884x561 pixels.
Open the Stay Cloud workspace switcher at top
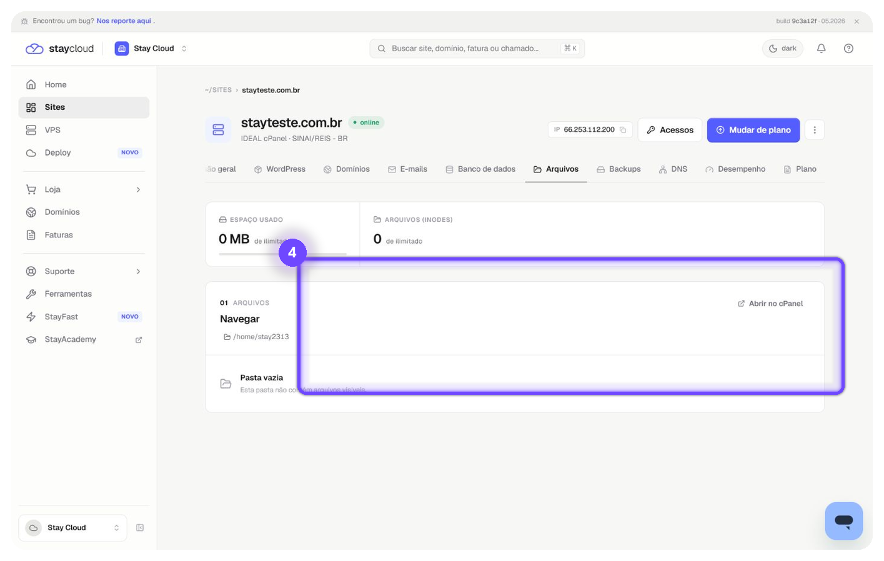tap(151, 49)
